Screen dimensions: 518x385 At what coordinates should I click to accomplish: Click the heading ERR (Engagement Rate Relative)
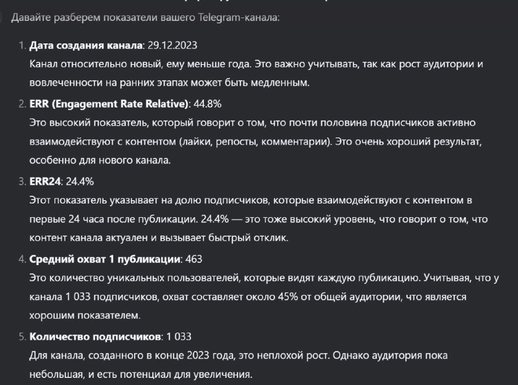pyautogui.click(x=109, y=104)
